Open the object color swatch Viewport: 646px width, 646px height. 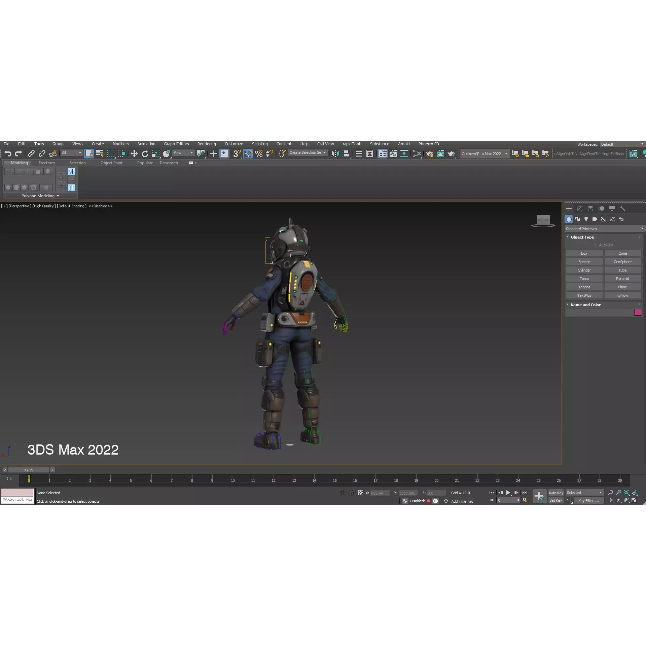[x=638, y=312]
